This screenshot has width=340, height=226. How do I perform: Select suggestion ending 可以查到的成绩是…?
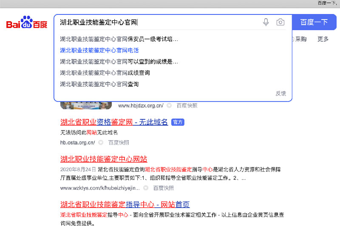point(119,62)
